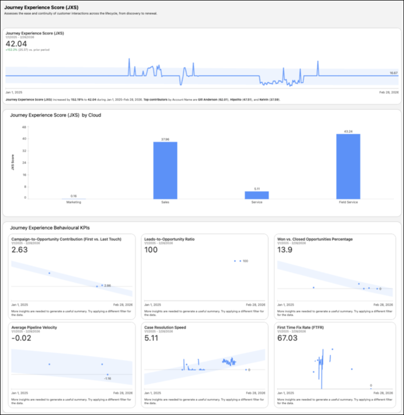Viewport: 404px width, 415px height.
Task: Select the First Time Fix Rate trend chart
Action: click(335, 369)
